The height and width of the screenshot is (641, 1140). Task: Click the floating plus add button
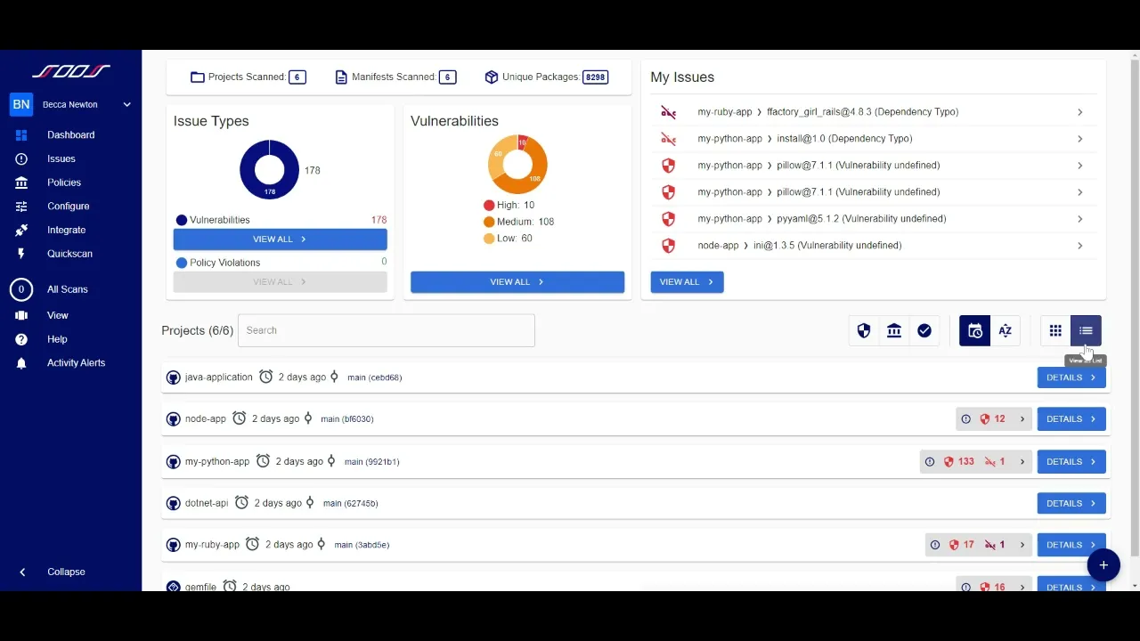click(1103, 565)
